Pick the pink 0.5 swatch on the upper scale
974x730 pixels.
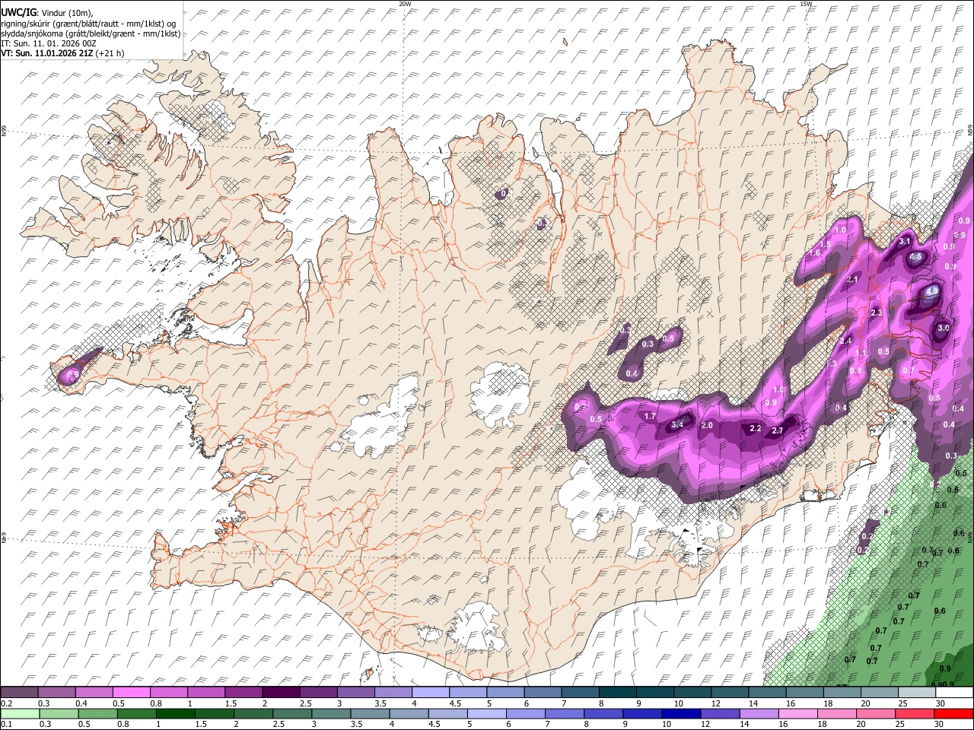pyautogui.click(x=131, y=692)
